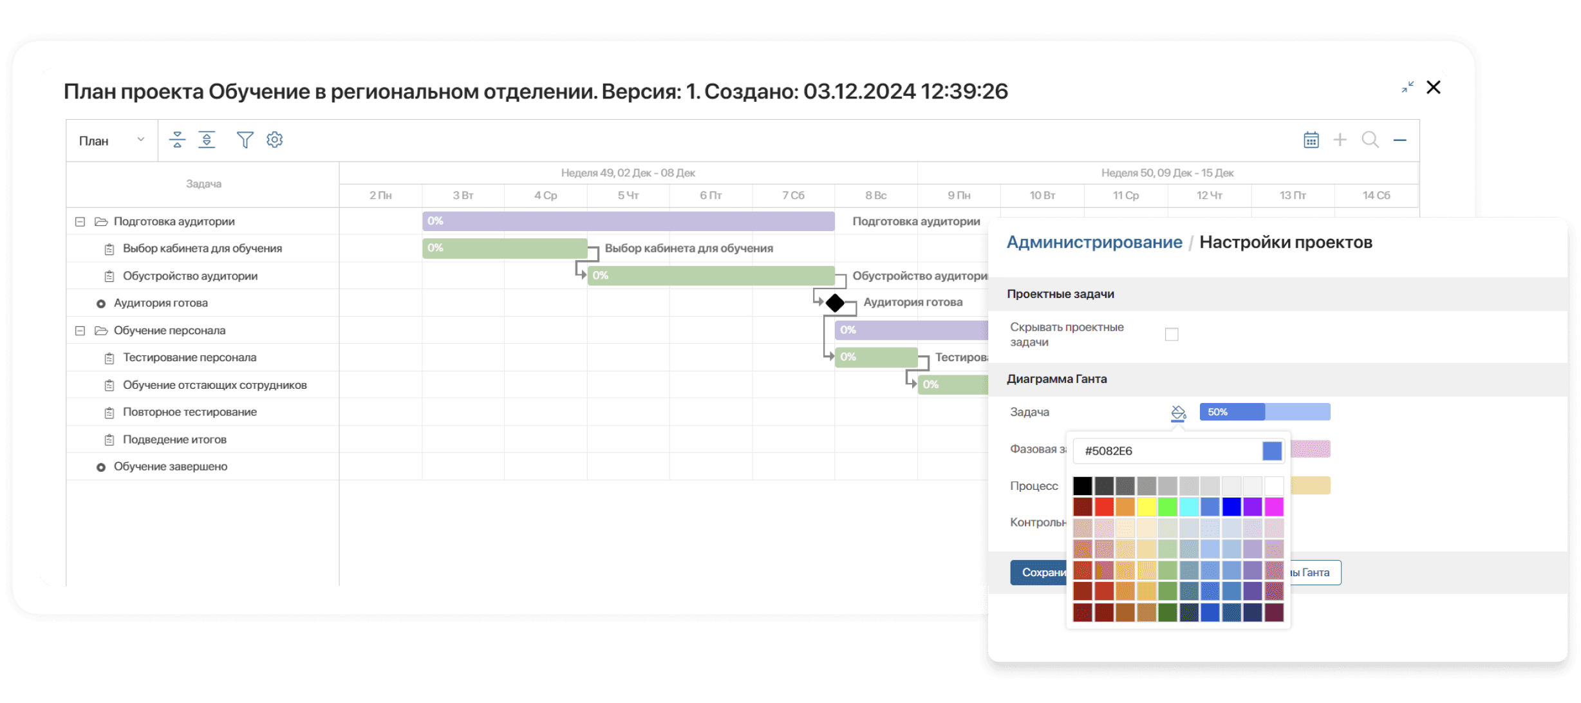Collapse the Обучение персонала group
This screenshot has height=703, width=1581.
point(80,330)
